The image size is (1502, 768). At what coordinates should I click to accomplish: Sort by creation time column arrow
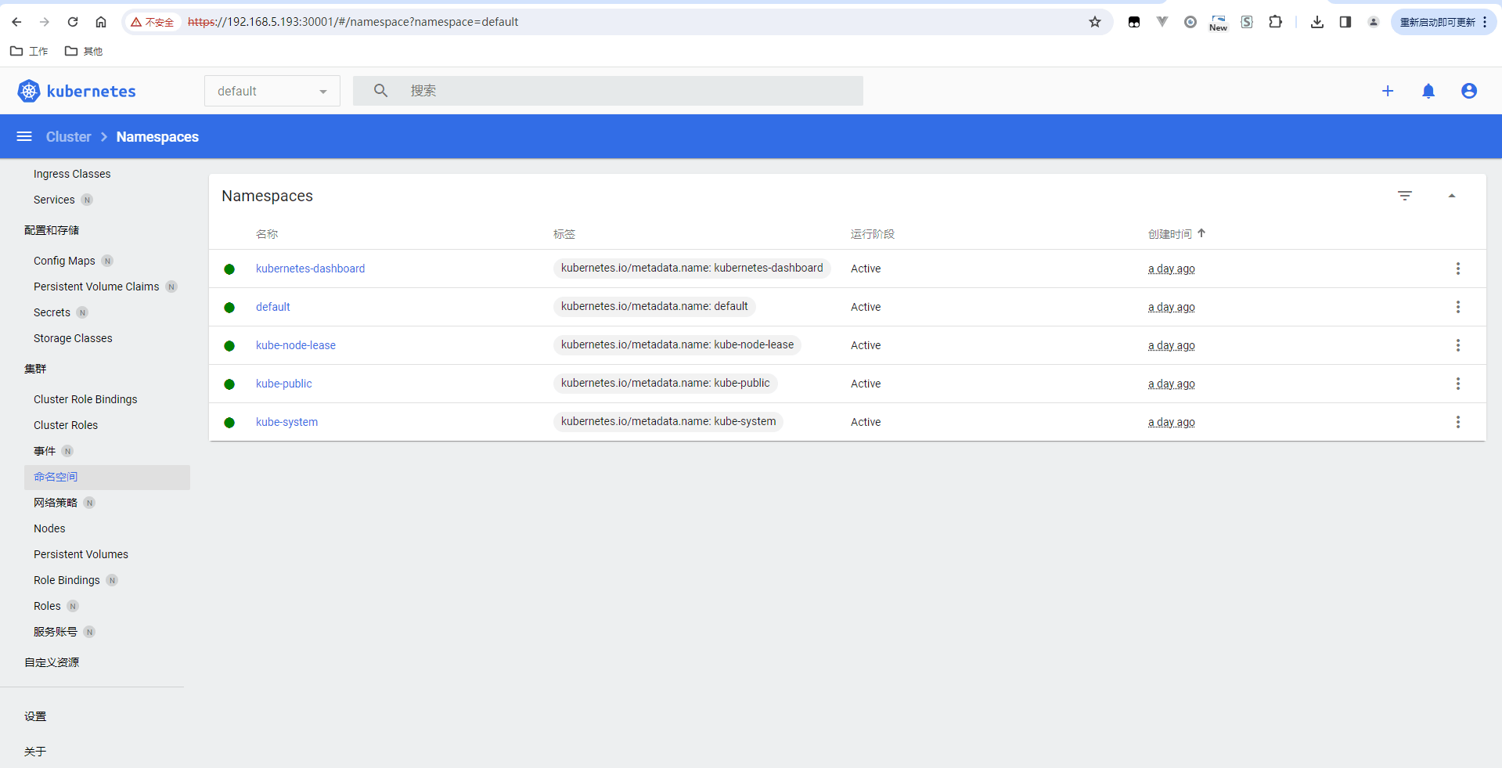click(1201, 233)
